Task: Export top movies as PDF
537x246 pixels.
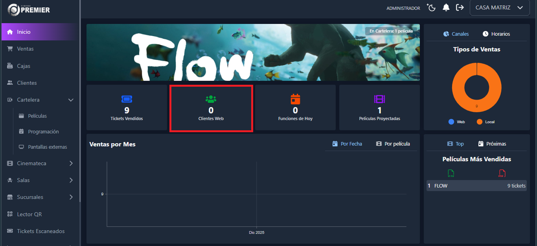Action: pos(502,173)
